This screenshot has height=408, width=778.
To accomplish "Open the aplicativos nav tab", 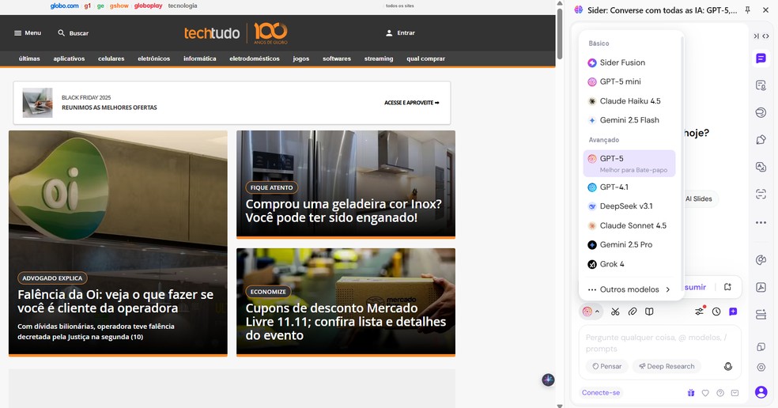I will (69, 59).
